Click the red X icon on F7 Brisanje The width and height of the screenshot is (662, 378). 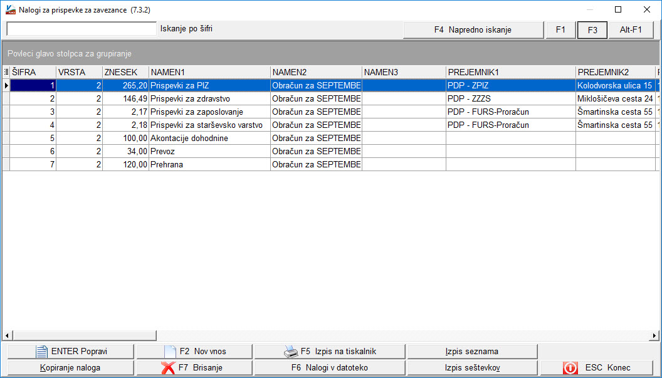tap(168, 367)
